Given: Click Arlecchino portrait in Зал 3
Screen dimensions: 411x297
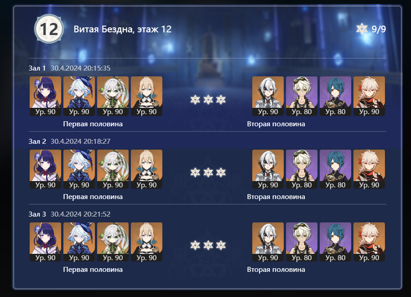Looking at the screenshot, I should (268, 242).
